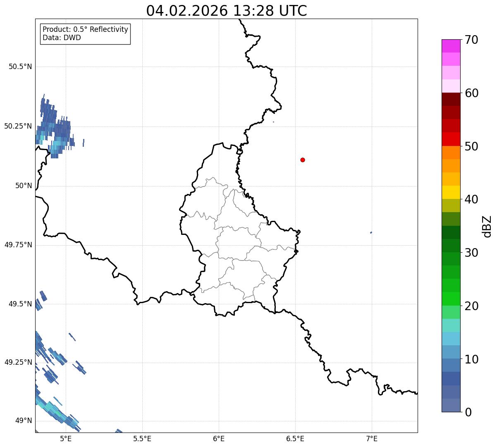Click the small isolated echo near 7°E
497x447 pixels.
point(371,232)
